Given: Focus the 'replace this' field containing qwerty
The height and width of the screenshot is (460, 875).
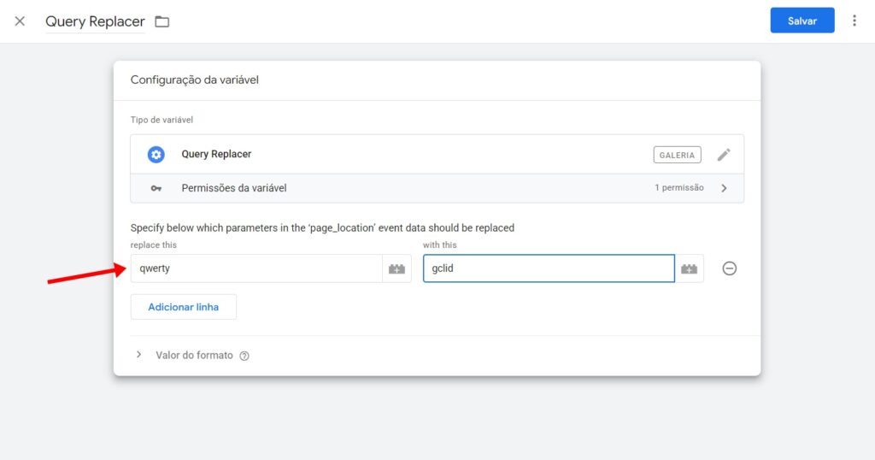Looking at the screenshot, I should tap(256, 268).
